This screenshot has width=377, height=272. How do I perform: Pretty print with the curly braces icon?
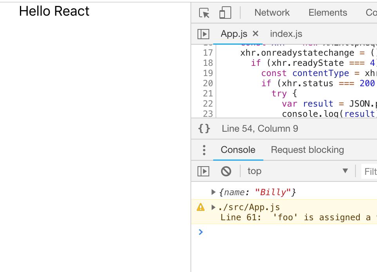(x=204, y=129)
